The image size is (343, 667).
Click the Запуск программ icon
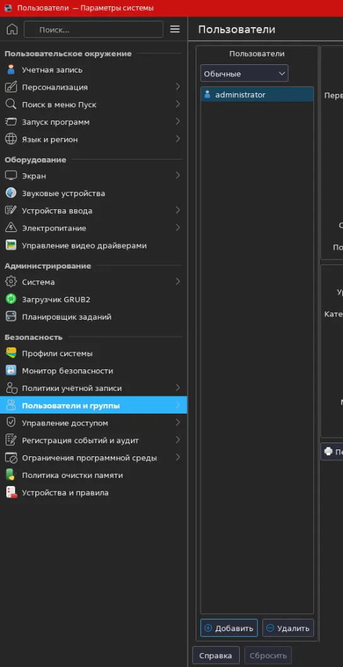click(11, 122)
